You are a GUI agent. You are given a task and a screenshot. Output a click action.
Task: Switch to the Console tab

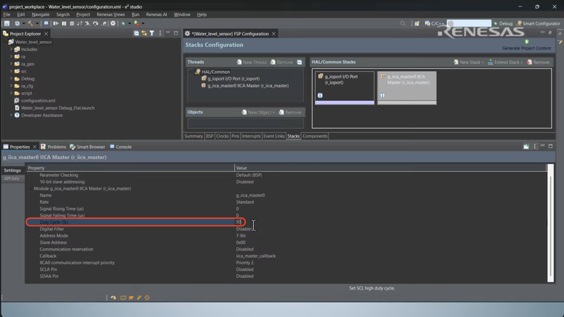tap(121, 147)
